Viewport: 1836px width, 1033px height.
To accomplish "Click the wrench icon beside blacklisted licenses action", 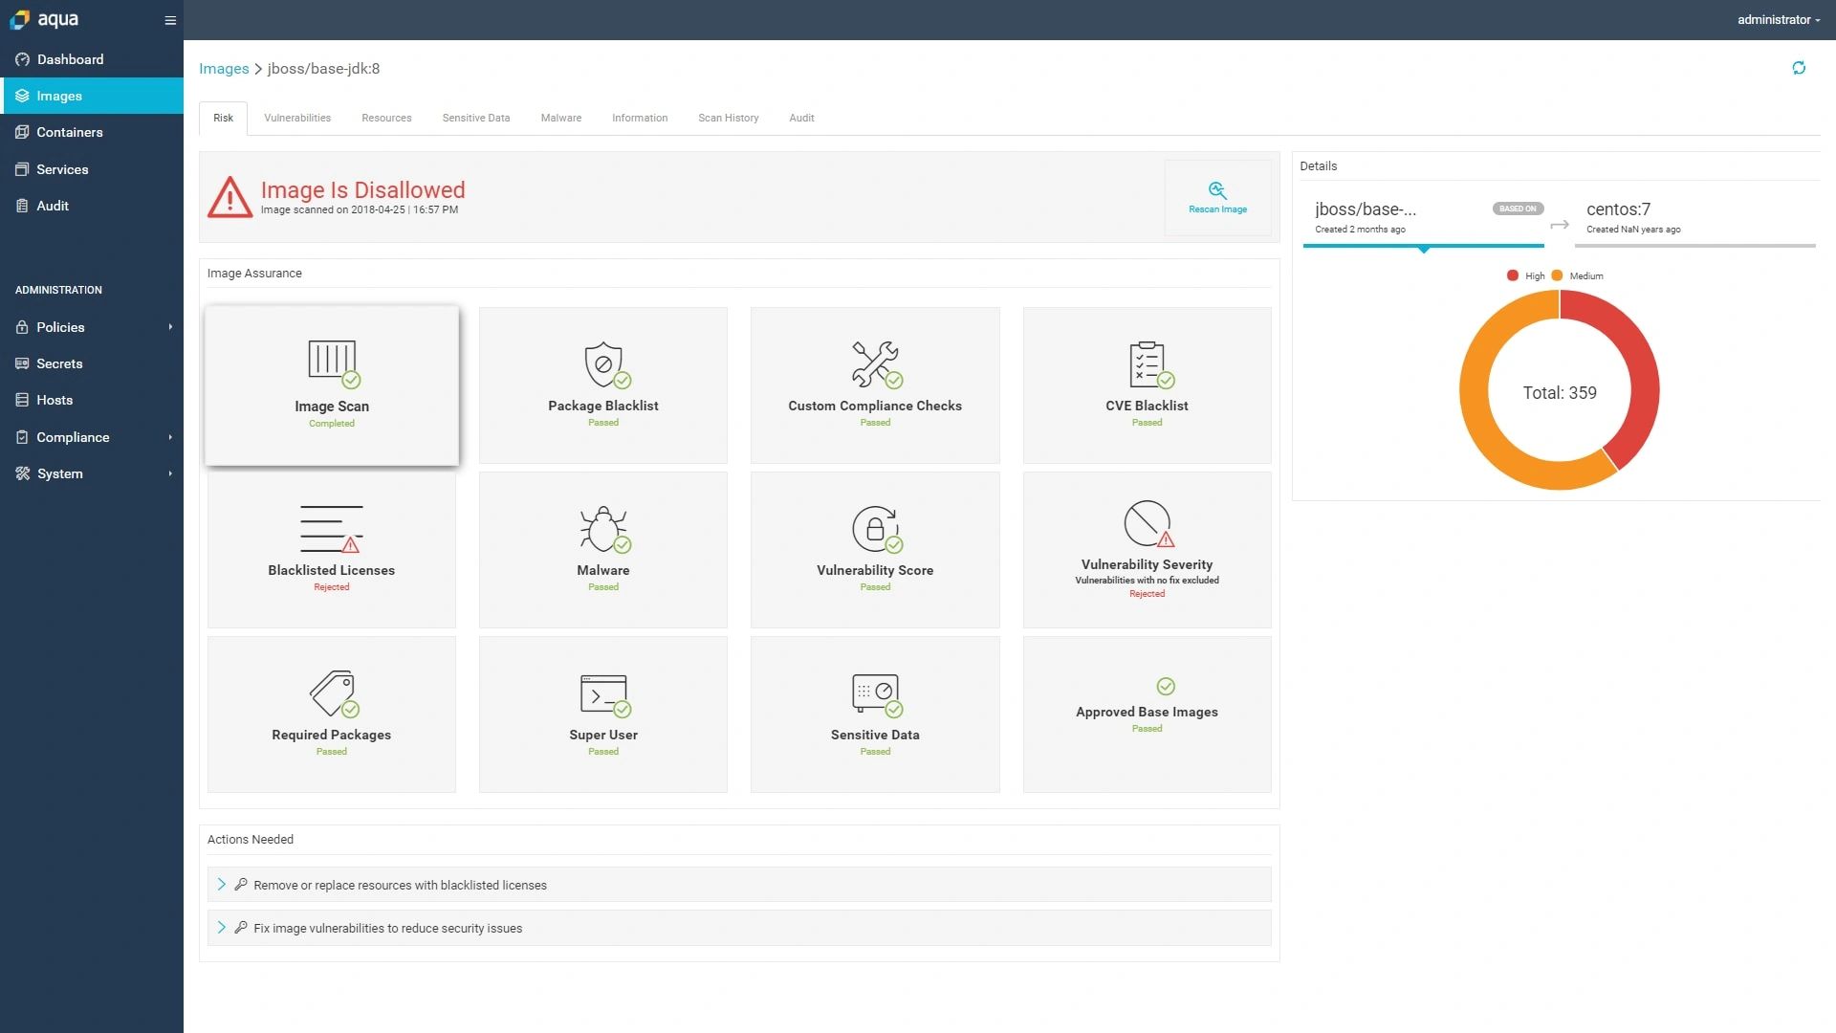I will point(241,885).
